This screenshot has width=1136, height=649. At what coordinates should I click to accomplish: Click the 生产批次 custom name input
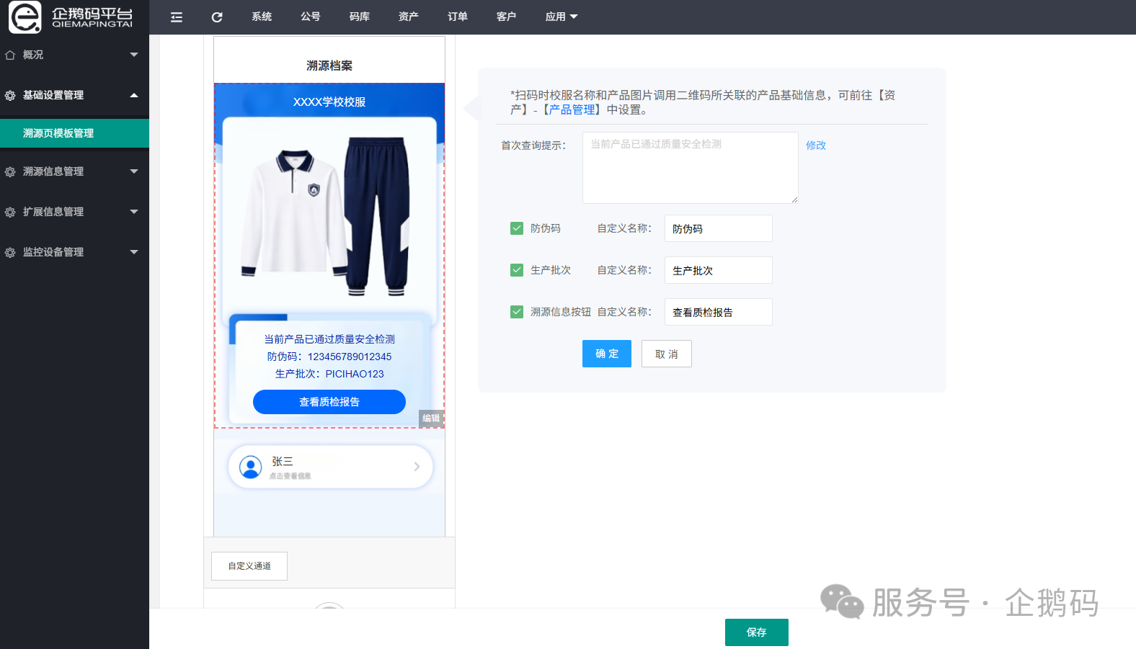coord(719,270)
